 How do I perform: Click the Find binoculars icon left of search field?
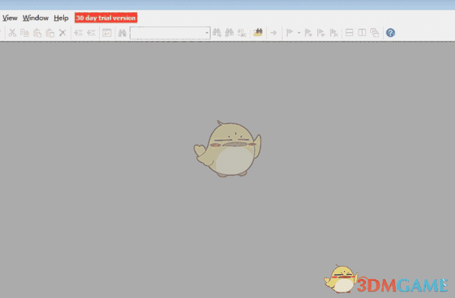pyautogui.click(x=122, y=33)
